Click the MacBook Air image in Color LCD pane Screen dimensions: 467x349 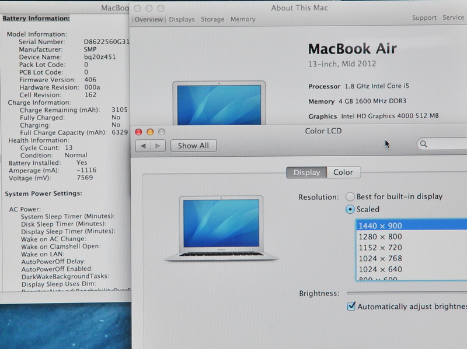[x=221, y=228]
